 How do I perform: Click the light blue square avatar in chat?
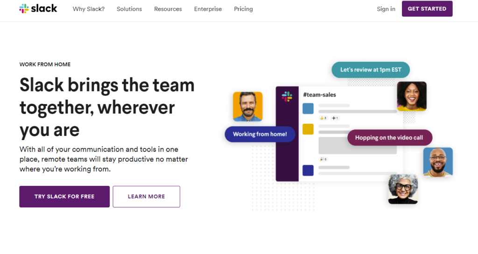[308, 108]
